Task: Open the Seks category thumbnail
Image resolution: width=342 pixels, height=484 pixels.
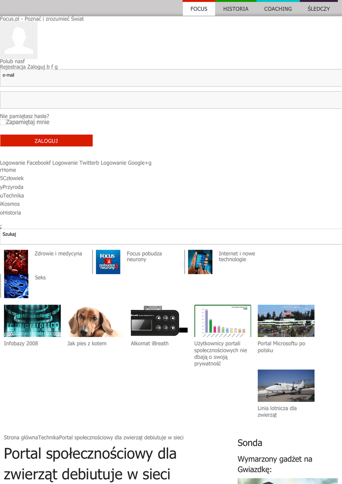Action: point(16,286)
